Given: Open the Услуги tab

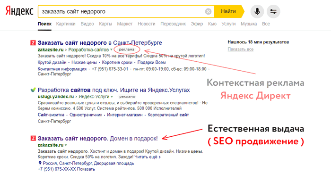Looking at the screenshot, I should click(x=228, y=24).
